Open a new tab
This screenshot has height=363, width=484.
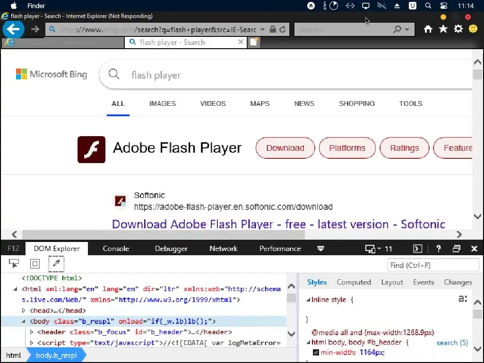click(254, 42)
